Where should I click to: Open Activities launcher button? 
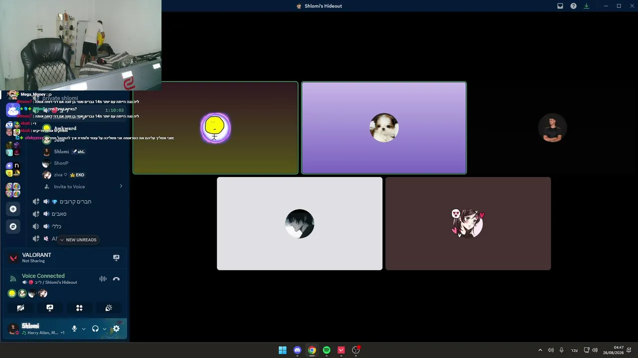click(x=79, y=308)
